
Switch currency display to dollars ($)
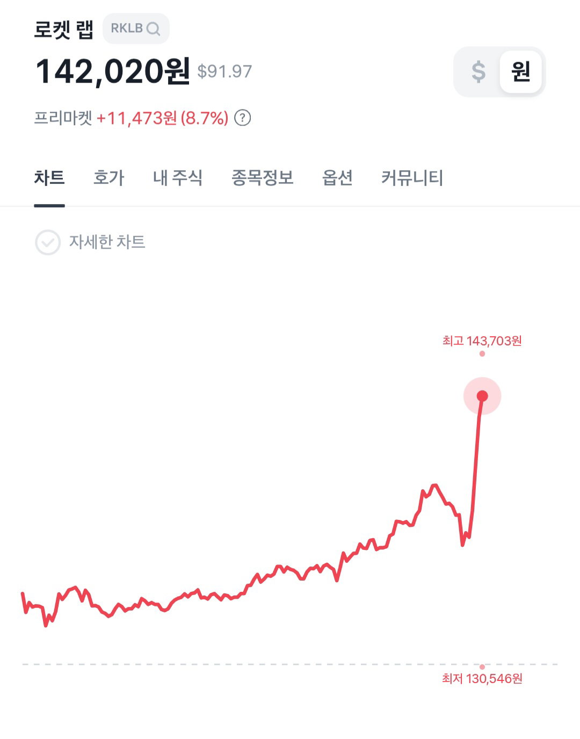[478, 71]
